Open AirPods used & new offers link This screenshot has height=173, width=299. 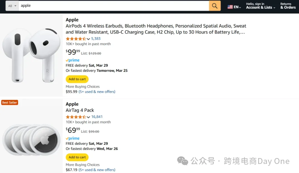click(x=97, y=91)
